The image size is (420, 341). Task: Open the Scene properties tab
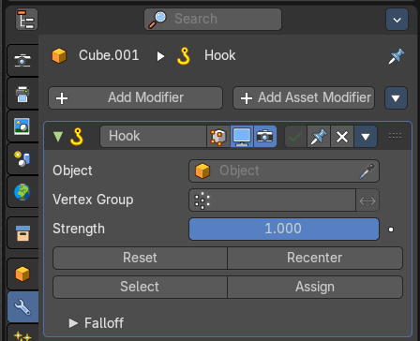pos(22,158)
